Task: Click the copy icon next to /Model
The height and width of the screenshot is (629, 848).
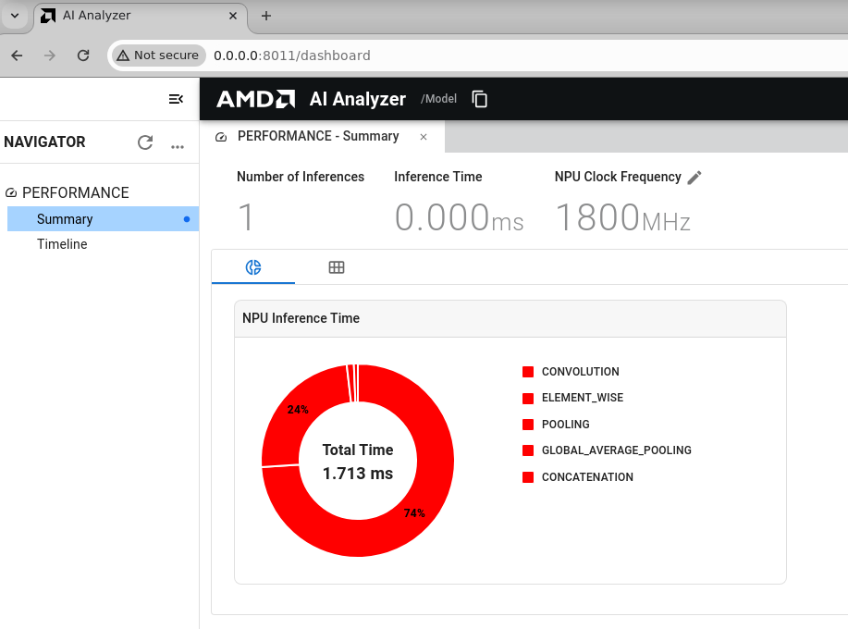Action: click(480, 99)
